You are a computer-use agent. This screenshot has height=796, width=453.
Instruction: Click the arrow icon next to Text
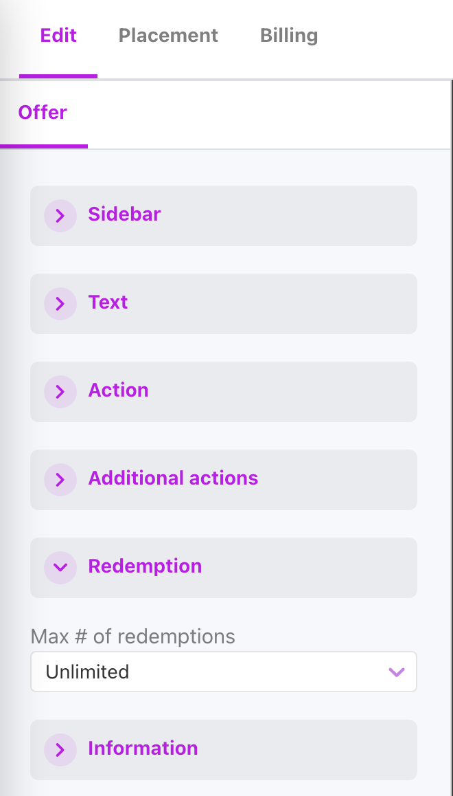(x=60, y=303)
